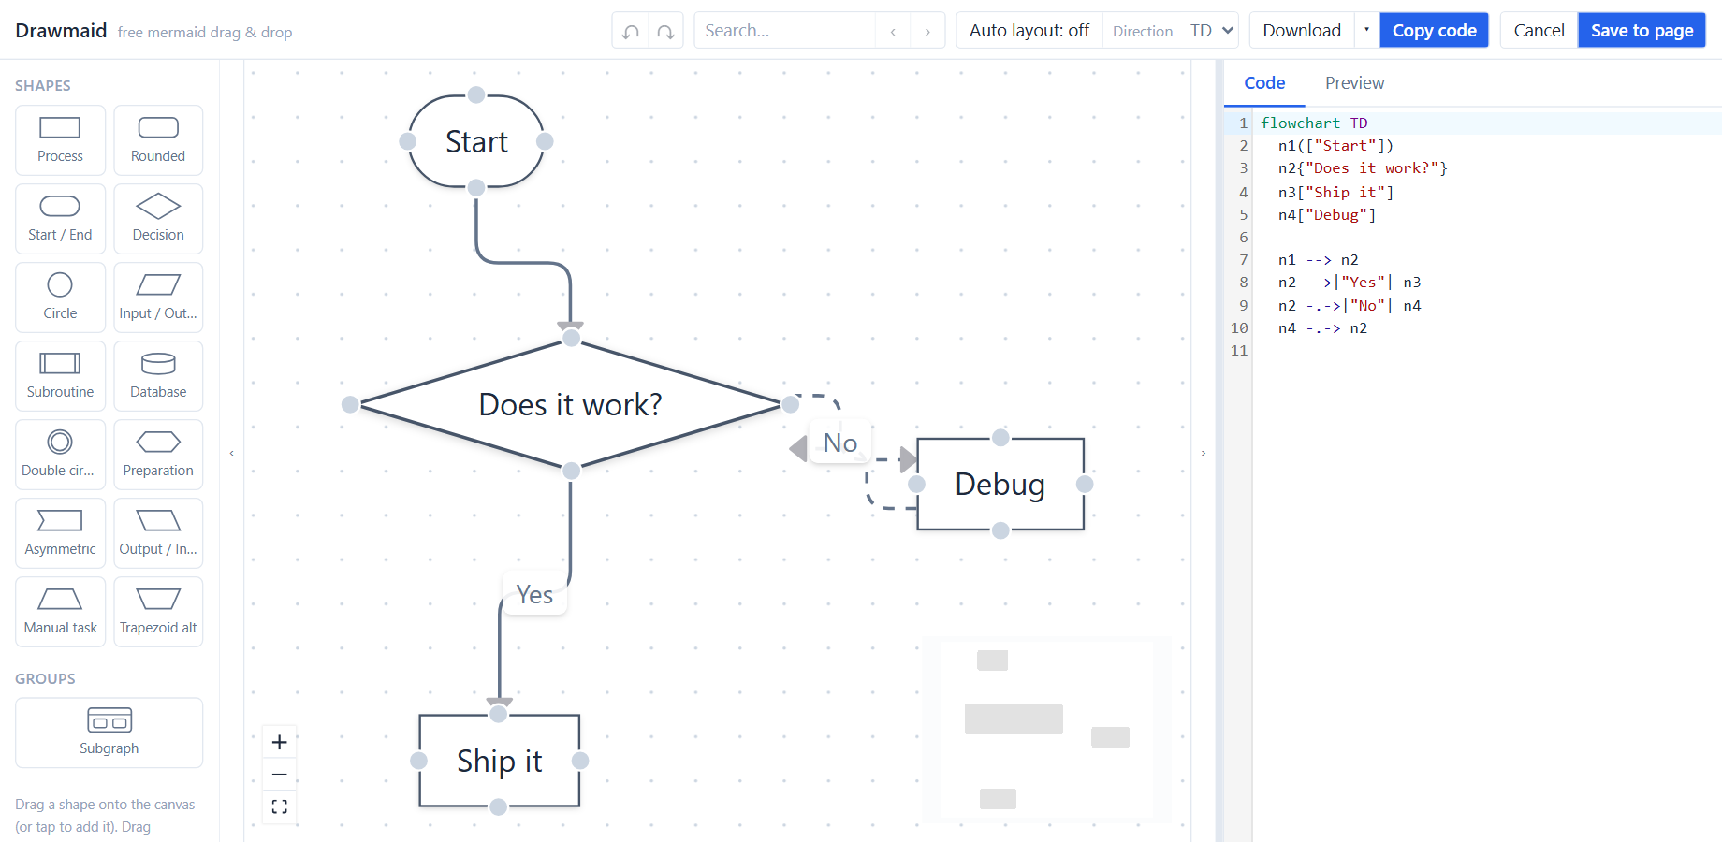The image size is (1722, 842).
Task: Select the Circle shape
Action: pyautogui.click(x=60, y=298)
